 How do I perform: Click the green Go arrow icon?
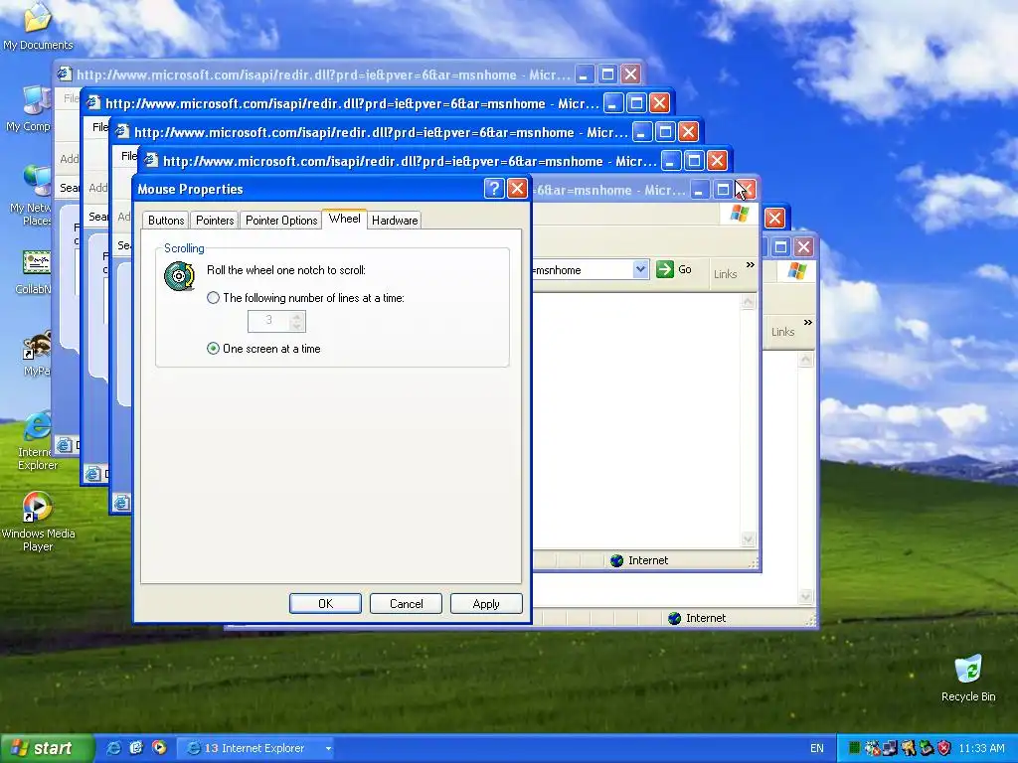[x=665, y=269]
